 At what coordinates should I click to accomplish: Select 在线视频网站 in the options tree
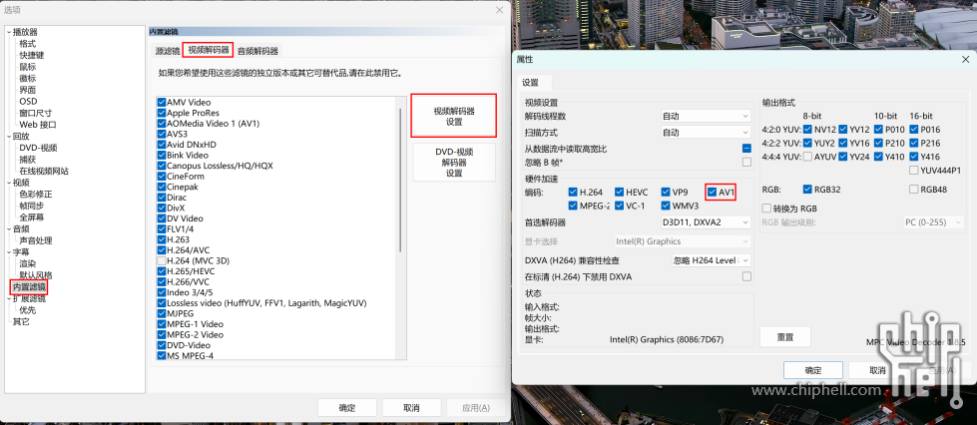click(x=44, y=171)
